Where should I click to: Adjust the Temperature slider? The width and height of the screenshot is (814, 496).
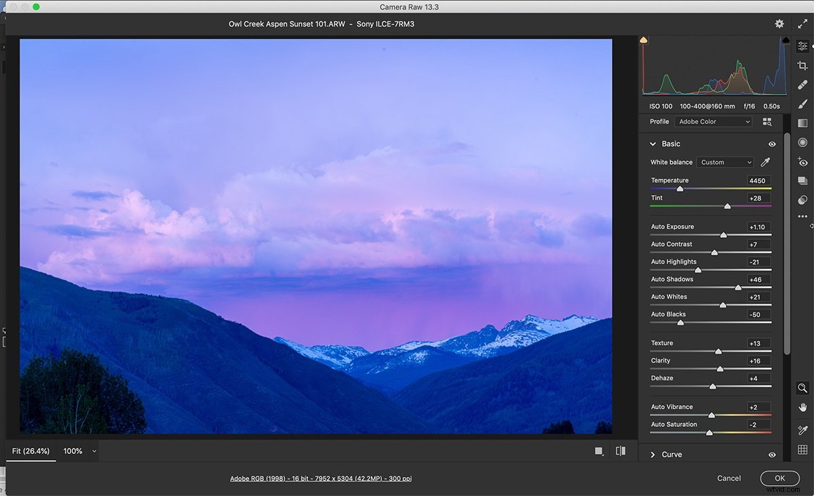point(680,188)
